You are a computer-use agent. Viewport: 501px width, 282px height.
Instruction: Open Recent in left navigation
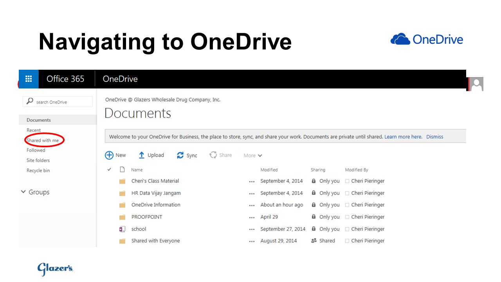pyautogui.click(x=34, y=130)
